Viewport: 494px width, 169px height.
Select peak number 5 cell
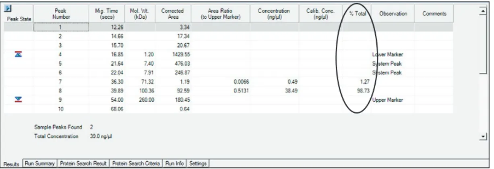click(x=61, y=63)
